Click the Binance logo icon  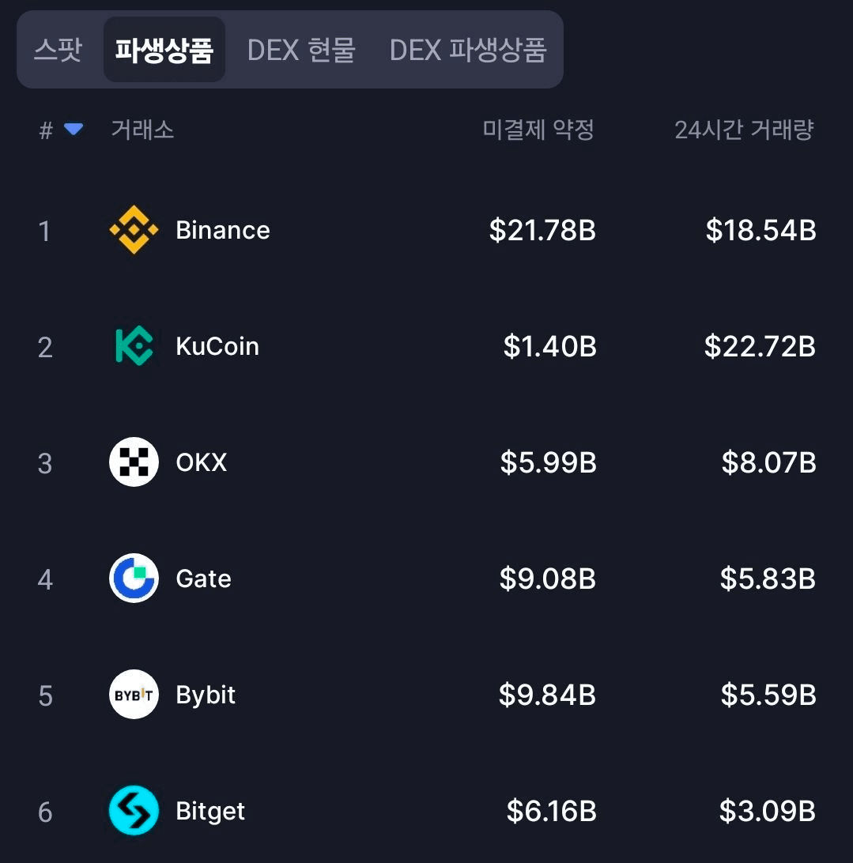pos(134,230)
